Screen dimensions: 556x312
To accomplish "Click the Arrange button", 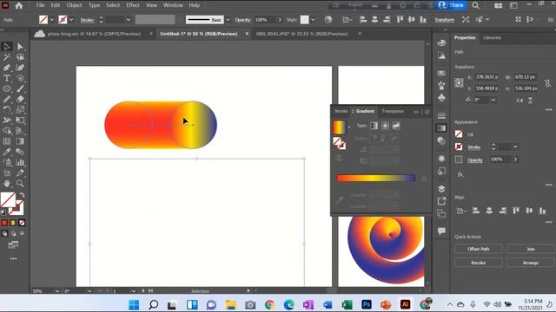I will point(531,263).
